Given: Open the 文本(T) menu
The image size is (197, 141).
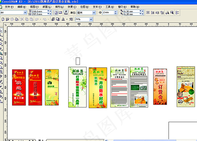Looking at the screenshot, I should [97, 7].
